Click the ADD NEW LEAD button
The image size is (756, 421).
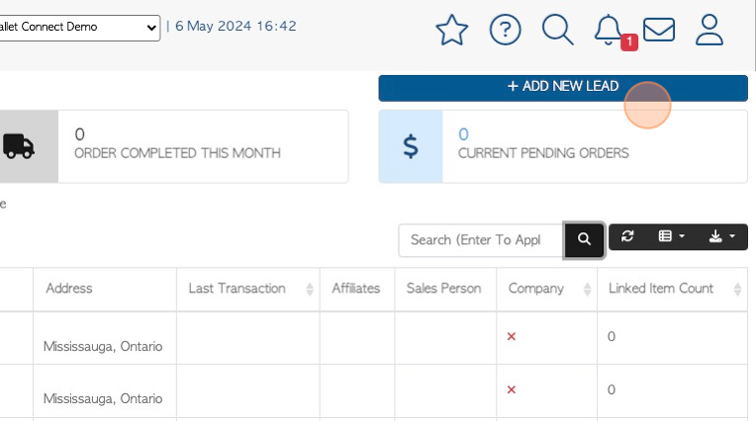pos(563,88)
